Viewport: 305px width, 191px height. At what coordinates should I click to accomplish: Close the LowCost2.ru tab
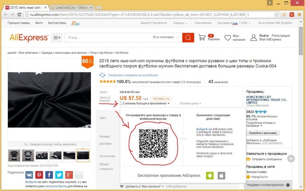coord(91,7)
